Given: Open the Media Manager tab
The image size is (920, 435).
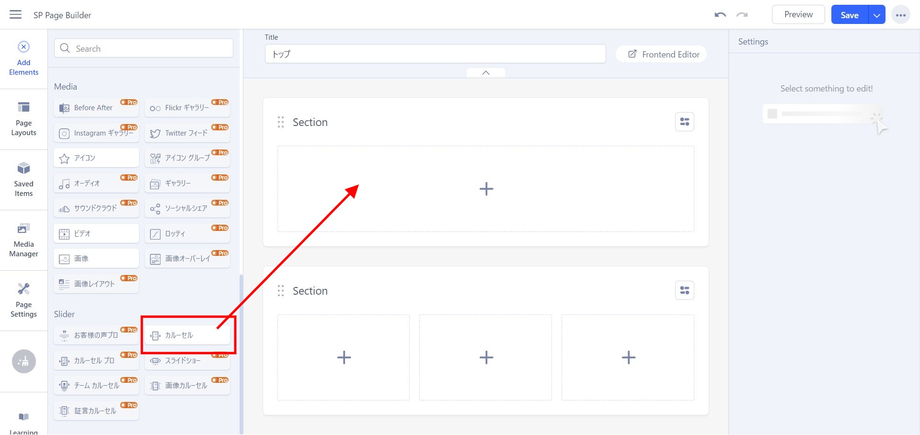Looking at the screenshot, I should [x=23, y=240].
